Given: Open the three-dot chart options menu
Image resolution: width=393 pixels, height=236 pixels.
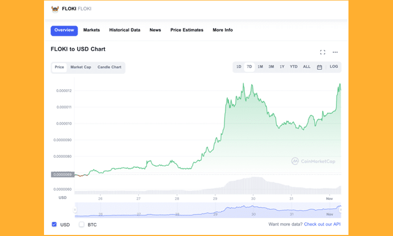Looking at the screenshot, I should coord(335,52).
